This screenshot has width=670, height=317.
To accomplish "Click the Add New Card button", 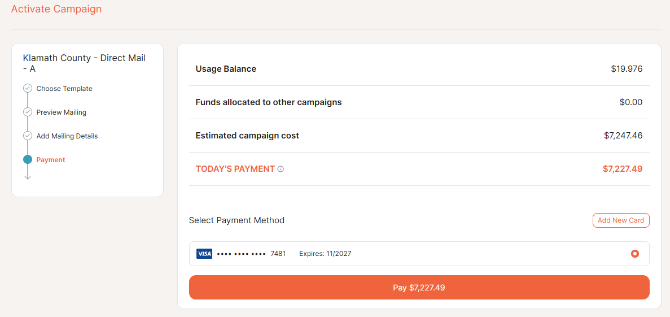I will point(621,220).
